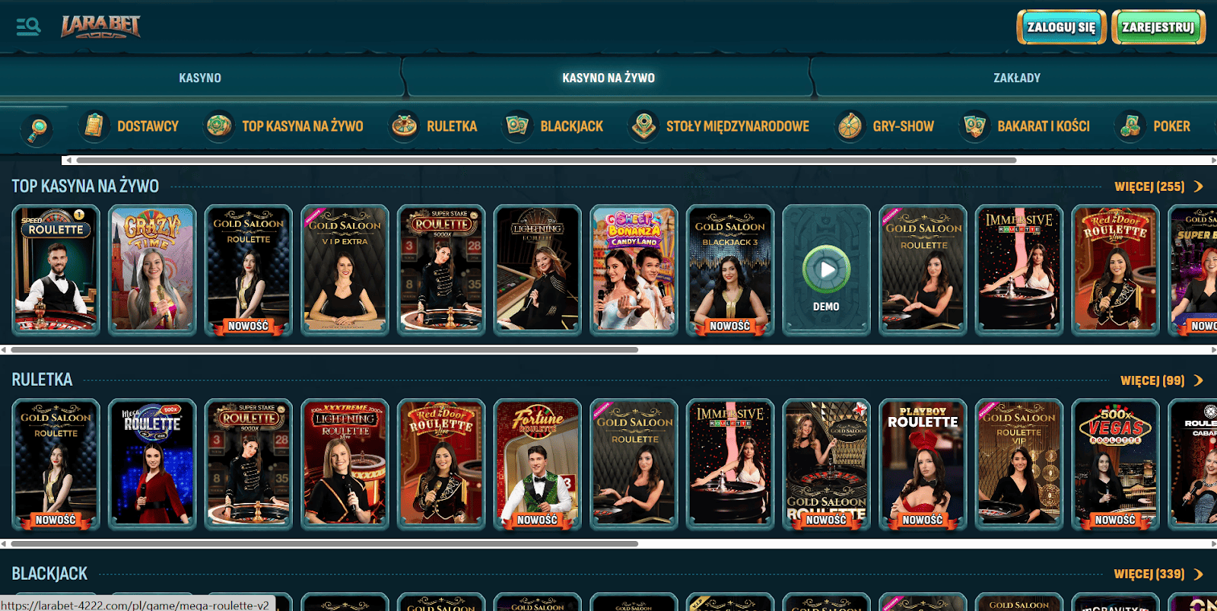This screenshot has height=611, width=1217.
Task: Open the Ruletka category icon
Action: (404, 126)
